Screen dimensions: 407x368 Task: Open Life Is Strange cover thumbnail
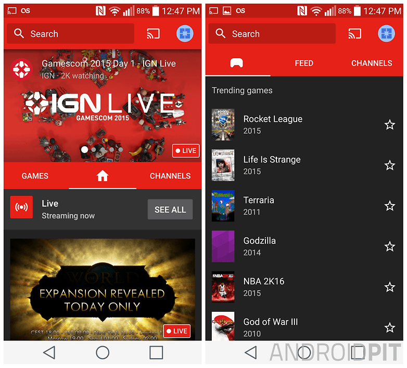[223, 165]
